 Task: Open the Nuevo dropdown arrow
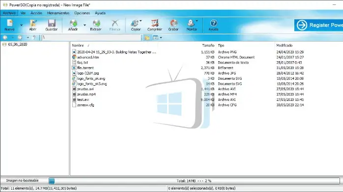[22, 25]
